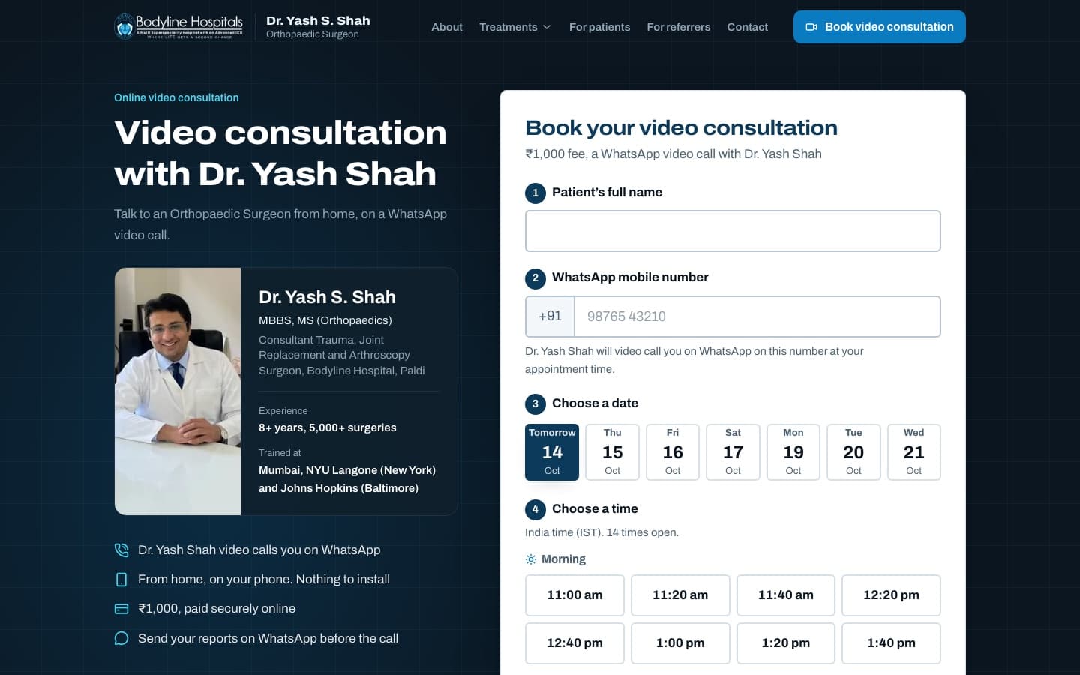The width and height of the screenshot is (1080, 675).
Task: Click the Dr. Yash S. Shah card heading
Action: pyautogui.click(x=327, y=297)
